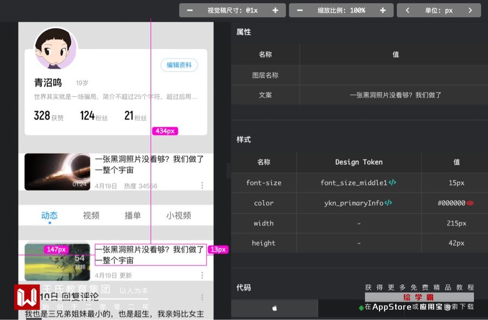The image size is (488, 320).
Task: Open the landscape thumbnail with 54 视频
Action: point(57,262)
